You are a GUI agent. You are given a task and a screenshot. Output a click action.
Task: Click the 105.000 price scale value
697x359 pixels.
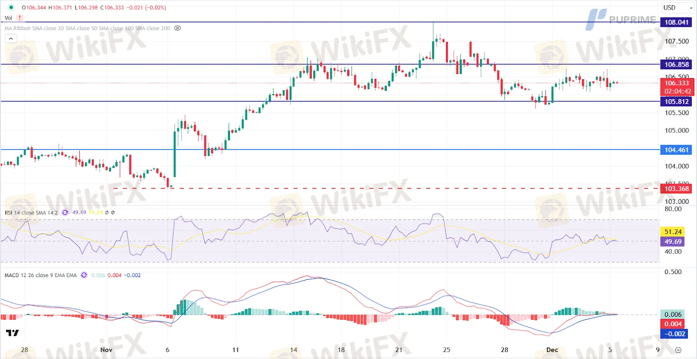(677, 131)
